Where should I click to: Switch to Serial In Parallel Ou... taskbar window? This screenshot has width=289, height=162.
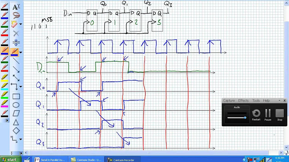click(50, 160)
